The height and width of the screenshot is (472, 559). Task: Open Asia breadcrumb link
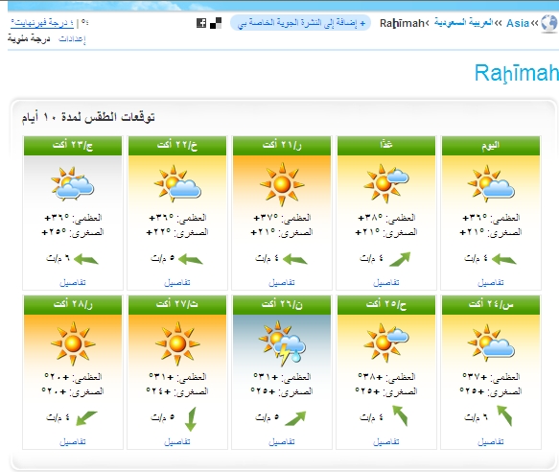pyautogui.click(x=517, y=23)
